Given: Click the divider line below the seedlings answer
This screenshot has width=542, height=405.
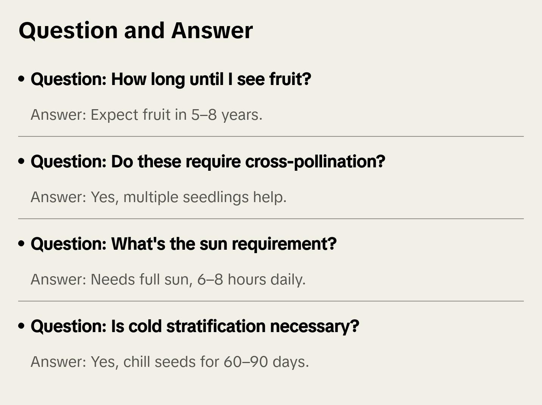Looking at the screenshot, I should [x=271, y=219].
